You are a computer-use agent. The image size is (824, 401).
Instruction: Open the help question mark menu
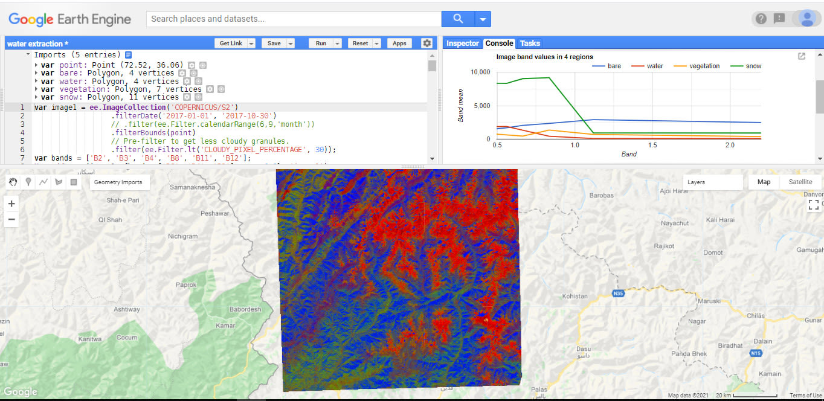click(x=761, y=19)
